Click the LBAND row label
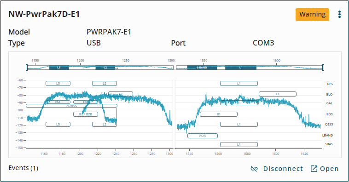 [x=328, y=135]
